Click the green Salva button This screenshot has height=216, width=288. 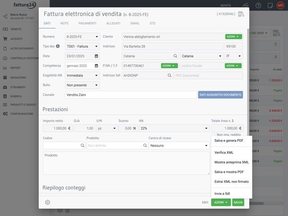point(238,202)
